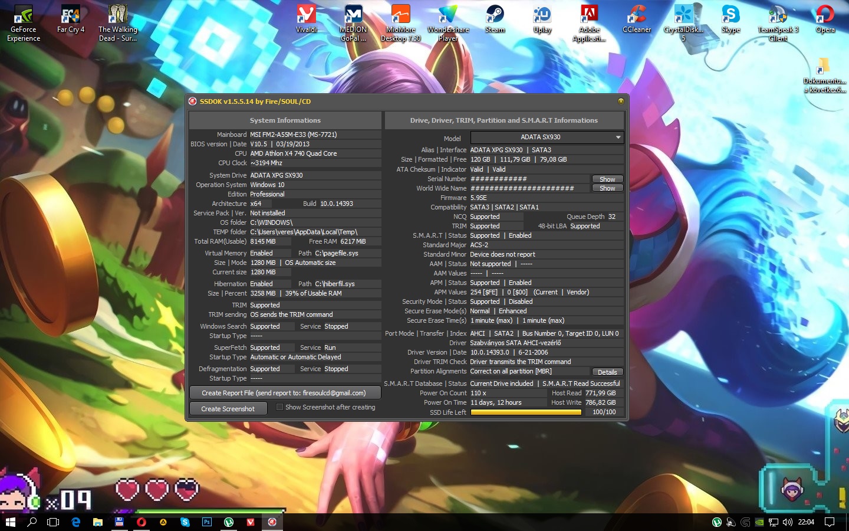The image size is (849, 531).
Task: Click CPU value AMD Athlon X4 740
Action: pos(293,153)
